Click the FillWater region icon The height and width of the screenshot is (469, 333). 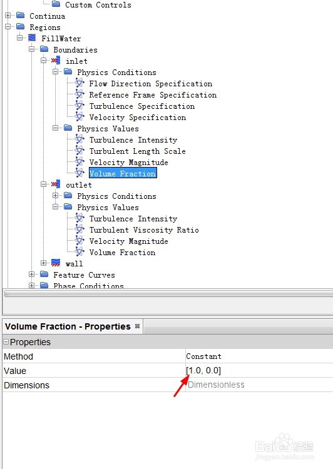[x=32, y=38]
